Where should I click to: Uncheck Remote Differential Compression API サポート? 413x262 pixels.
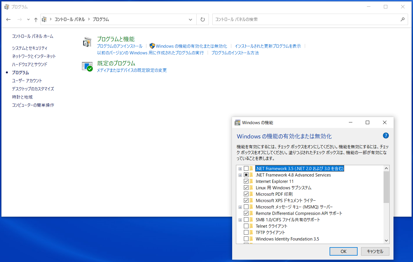[246, 213]
